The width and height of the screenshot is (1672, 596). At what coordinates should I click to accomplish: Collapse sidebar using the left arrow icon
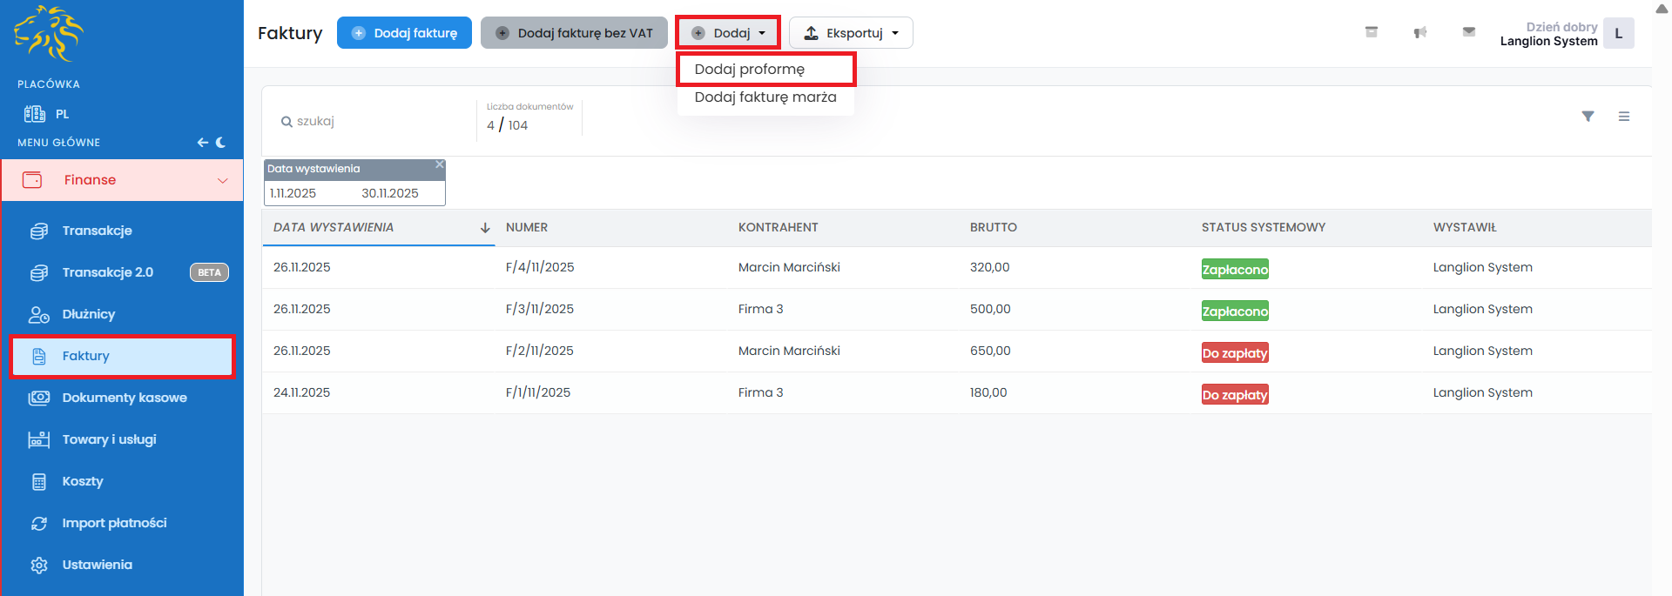tap(202, 143)
